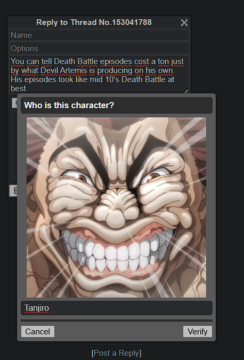Screen dimensions: 244x360
Task: Click the captcha character image
Action: point(116,207)
